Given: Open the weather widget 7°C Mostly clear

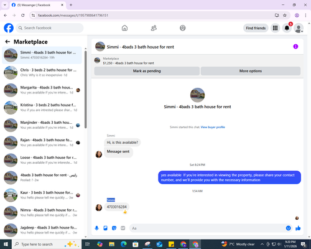Looking at the screenshot, I should [x=238, y=244].
